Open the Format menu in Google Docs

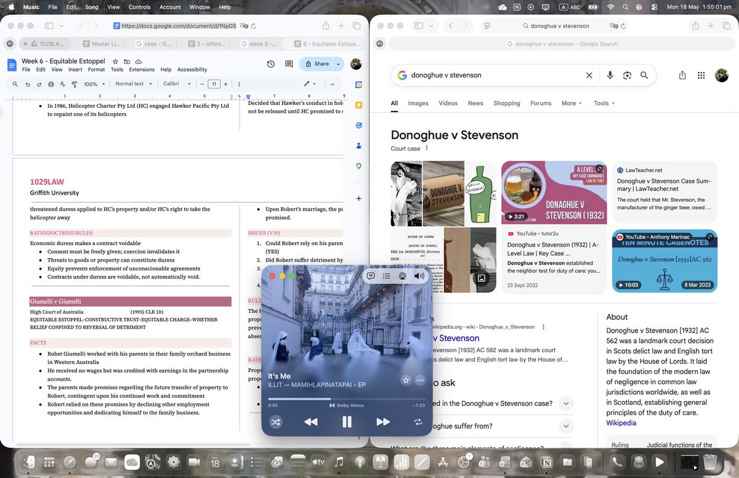(96, 70)
